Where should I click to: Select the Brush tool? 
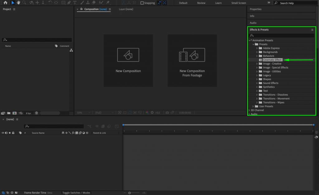[x=82, y=3]
